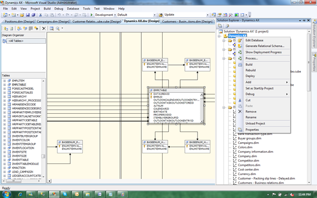Viewport: 317px width, 198px height.
Task: Click the New Diagram icon in Diagram Organizer
Action: coord(5,41)
